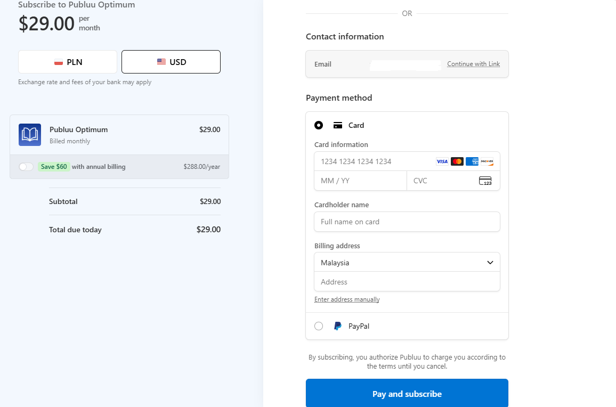Click the Publuu Optimum product name

point(78,129)
